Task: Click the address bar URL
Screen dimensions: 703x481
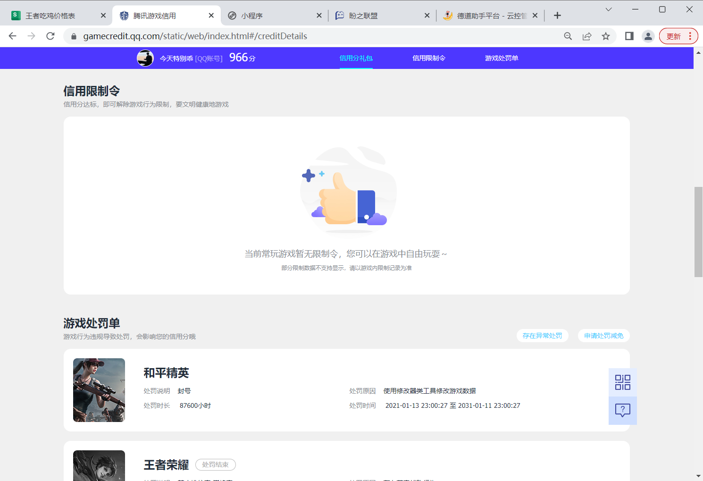Action: point(195,36)
